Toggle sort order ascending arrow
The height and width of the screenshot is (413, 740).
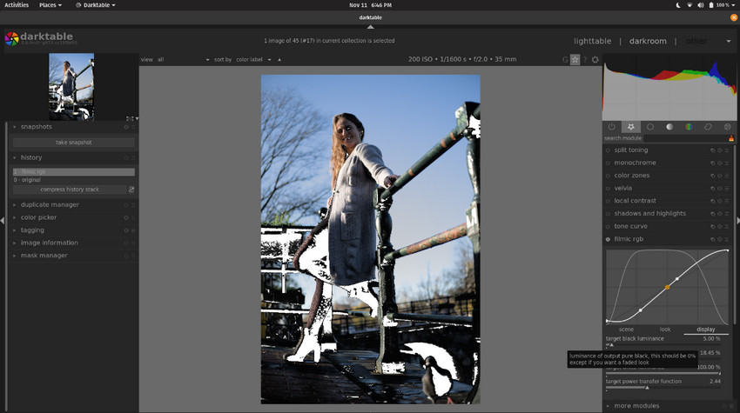[279, 60]
